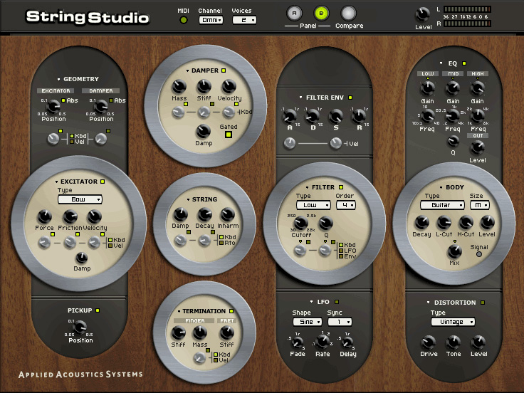The width and height of the screenshot is (524, 393).
Task: Open the Distortion Type dropdown
Action: (x=453, y=322)
